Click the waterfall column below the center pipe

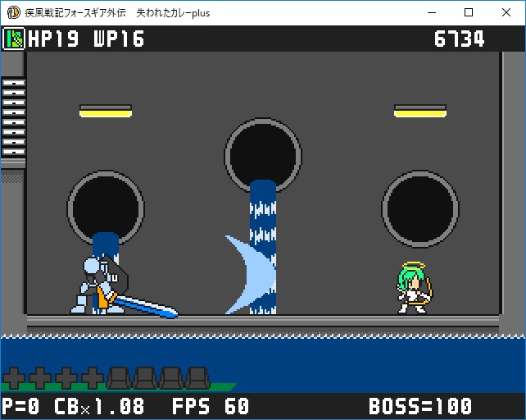coord(263,247)
